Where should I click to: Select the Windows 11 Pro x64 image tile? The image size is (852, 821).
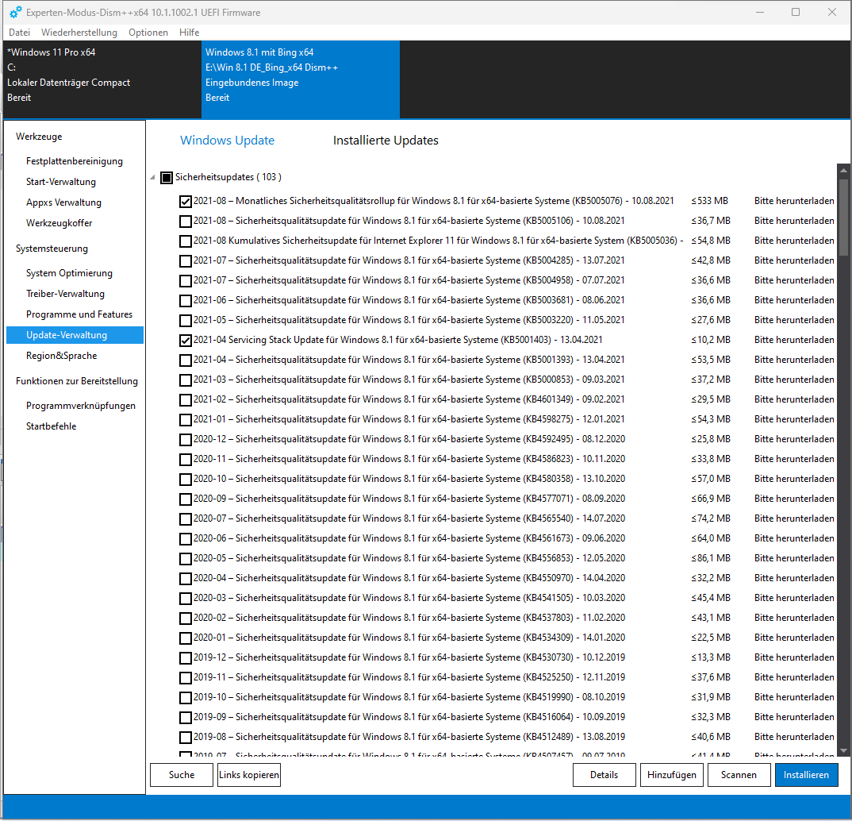(x=102, y=79)
